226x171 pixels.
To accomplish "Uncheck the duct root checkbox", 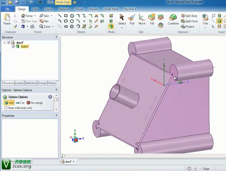I will [9, 43].
